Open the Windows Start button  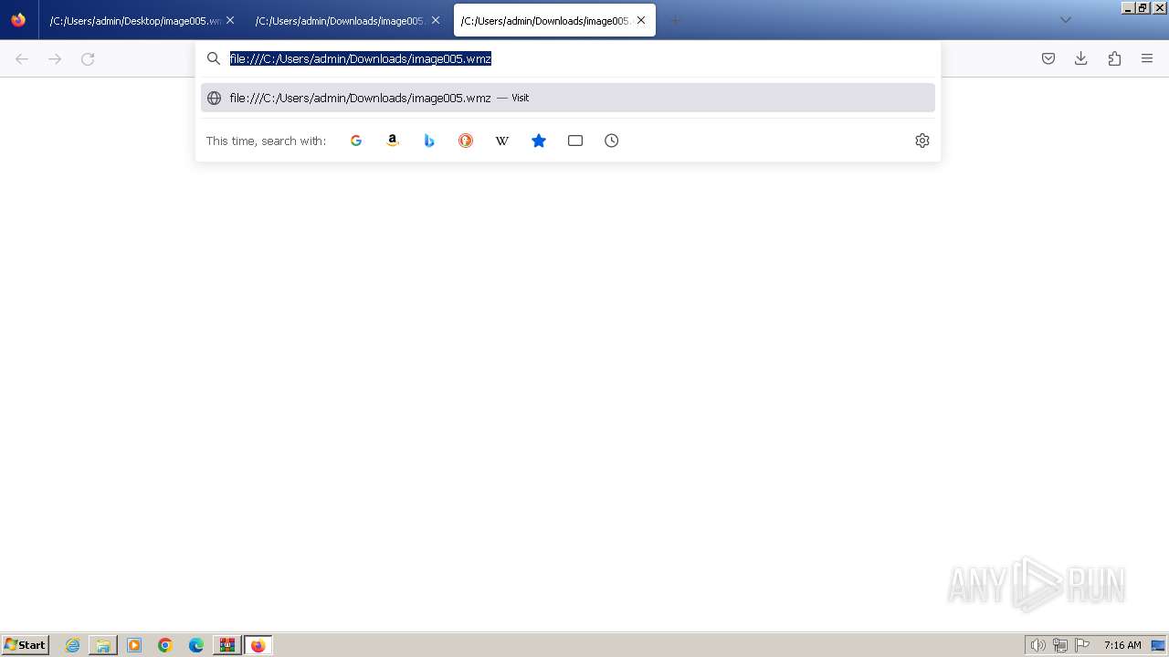(x=26, y=645)
